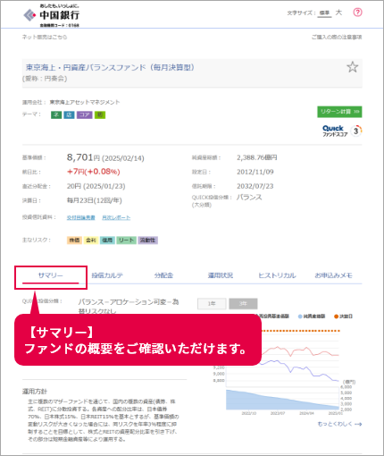This screenshot has height=456, width=384.
Task: Click the 金利 risk tag
Action: pos(91,241)
